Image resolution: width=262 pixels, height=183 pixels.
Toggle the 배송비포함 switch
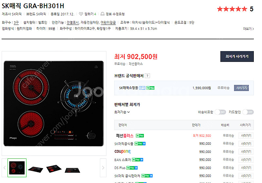coord(220,112)
